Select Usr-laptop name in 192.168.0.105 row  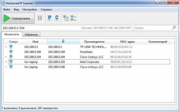(x=31, y=62)
